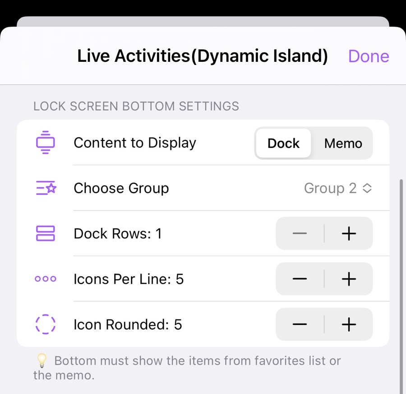
Task: Tap the lightbulb hint icon
Action: [42, 361]
